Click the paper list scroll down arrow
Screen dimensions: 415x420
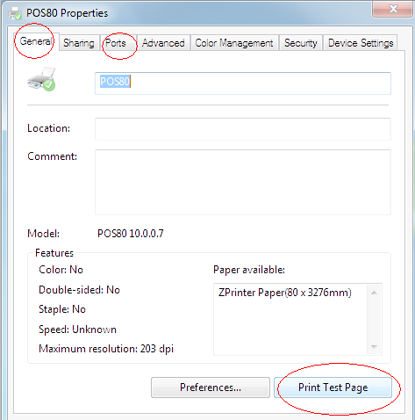click(374, 347)
